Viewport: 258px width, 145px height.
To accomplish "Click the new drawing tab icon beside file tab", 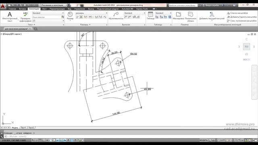I will click(x=35, y=29).
